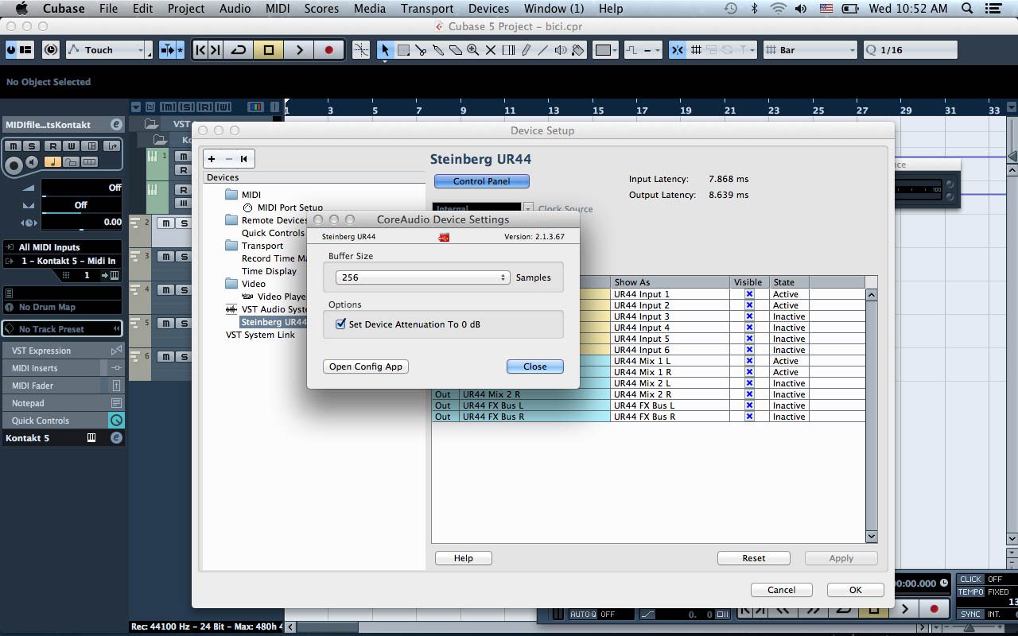The image size is (1018, 636).
Task: Click the ports list vertical scrollbar down arrow
Action: [871, 537]
